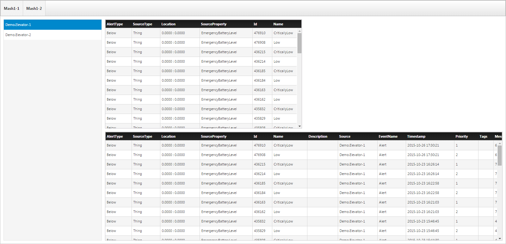
Task: Sort bottom grid by EventName header
Action: [388, 136]
